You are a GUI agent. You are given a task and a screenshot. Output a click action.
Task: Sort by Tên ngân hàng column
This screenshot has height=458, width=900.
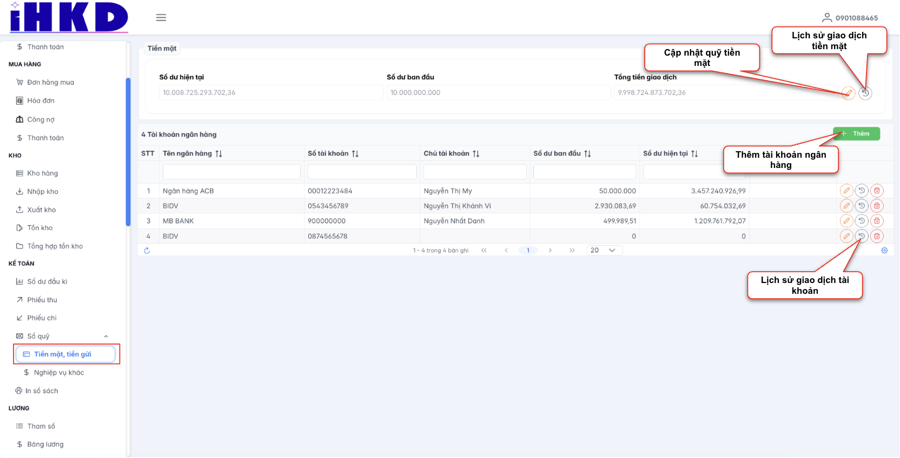click(219, 154)
